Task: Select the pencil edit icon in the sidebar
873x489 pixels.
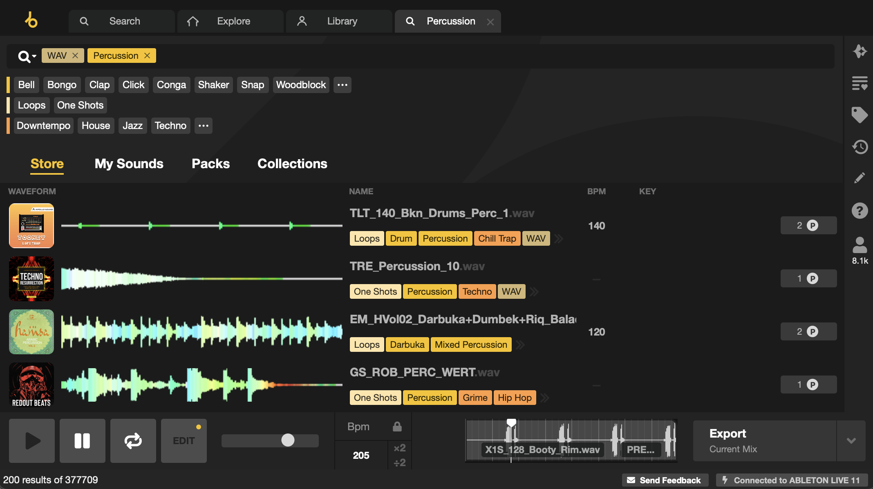Action: click(860, 178)
